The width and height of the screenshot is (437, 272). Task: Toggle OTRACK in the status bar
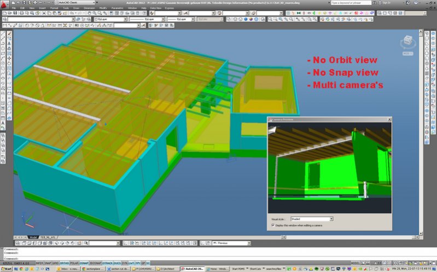pyautogui.click(x=108, y=263)
